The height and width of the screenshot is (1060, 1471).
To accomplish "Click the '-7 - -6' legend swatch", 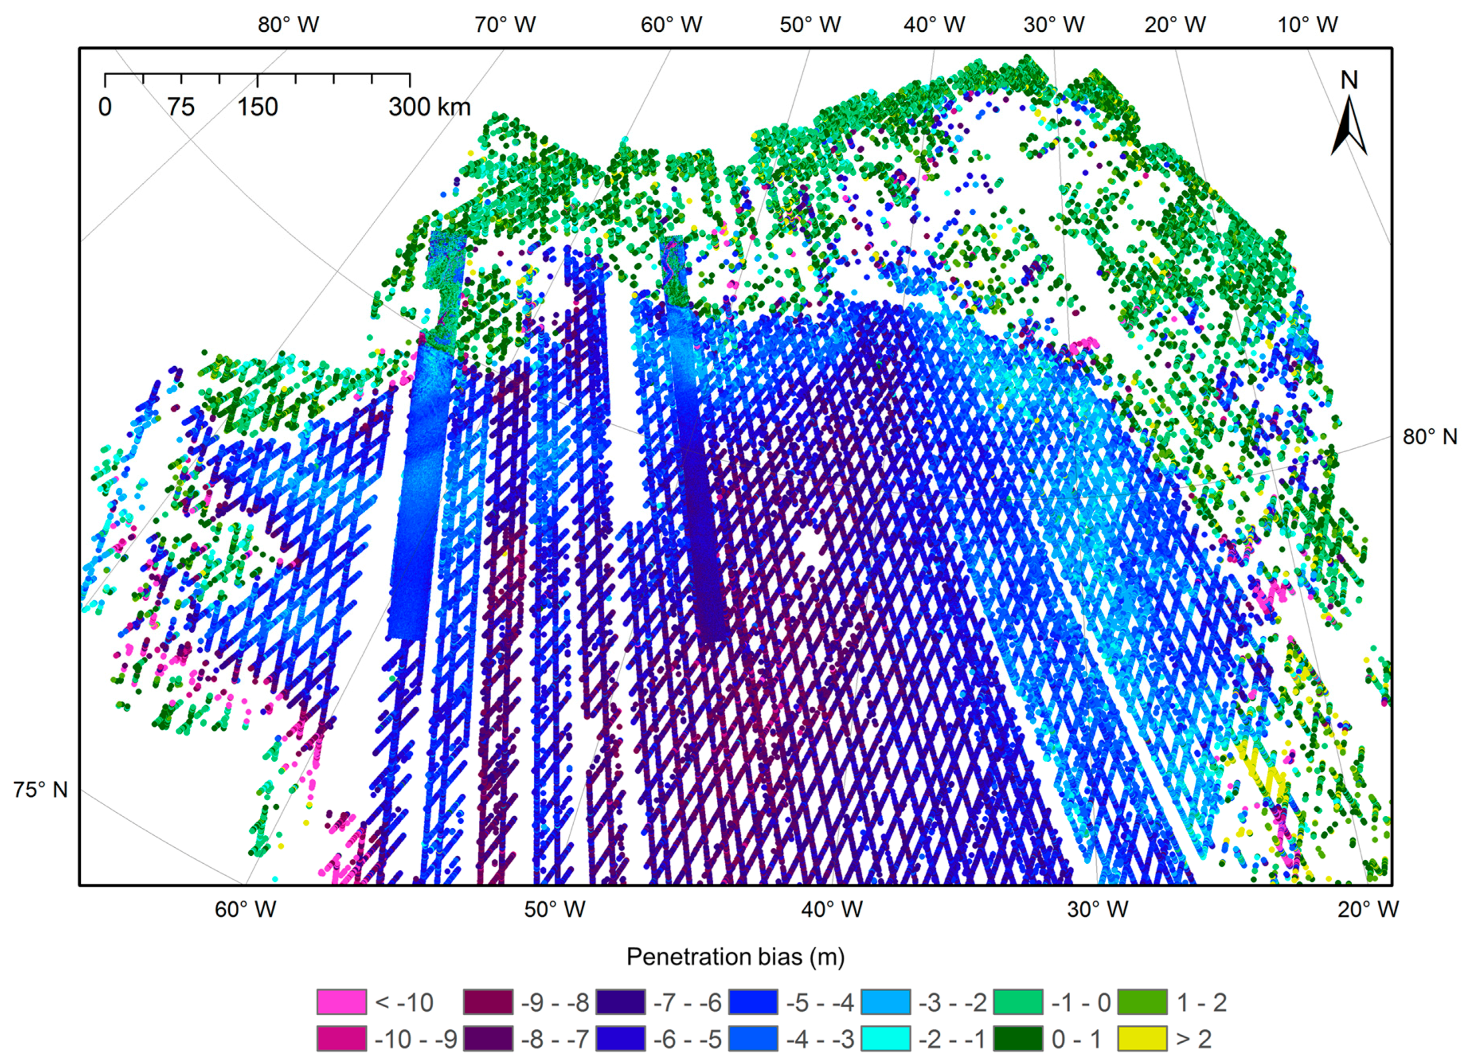I will [x=621, y=1002].
